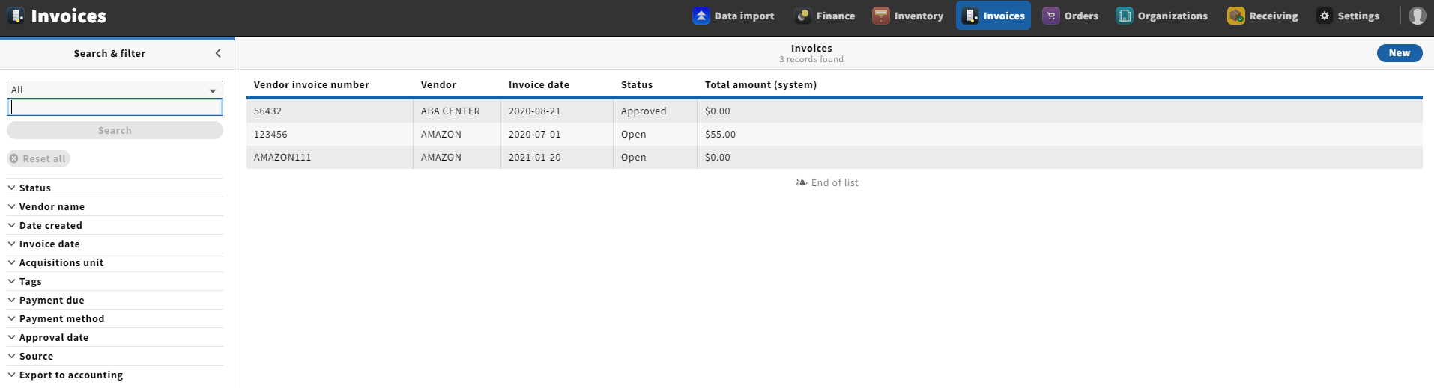The width and height of the screenshot is (1434, 388).
Task: Click the Finance menu label
Action: [835, 16]
